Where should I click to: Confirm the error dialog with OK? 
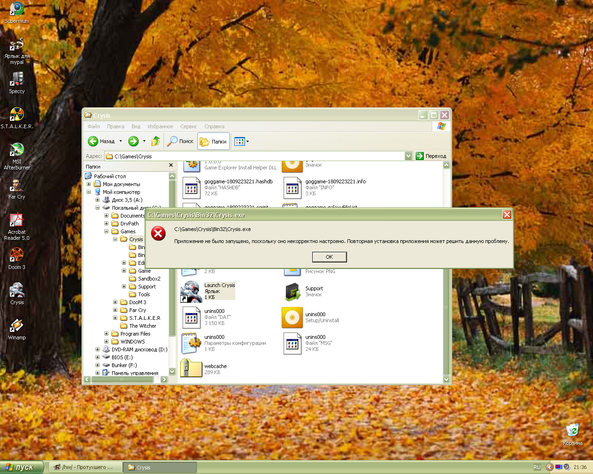tap(329, 257)
